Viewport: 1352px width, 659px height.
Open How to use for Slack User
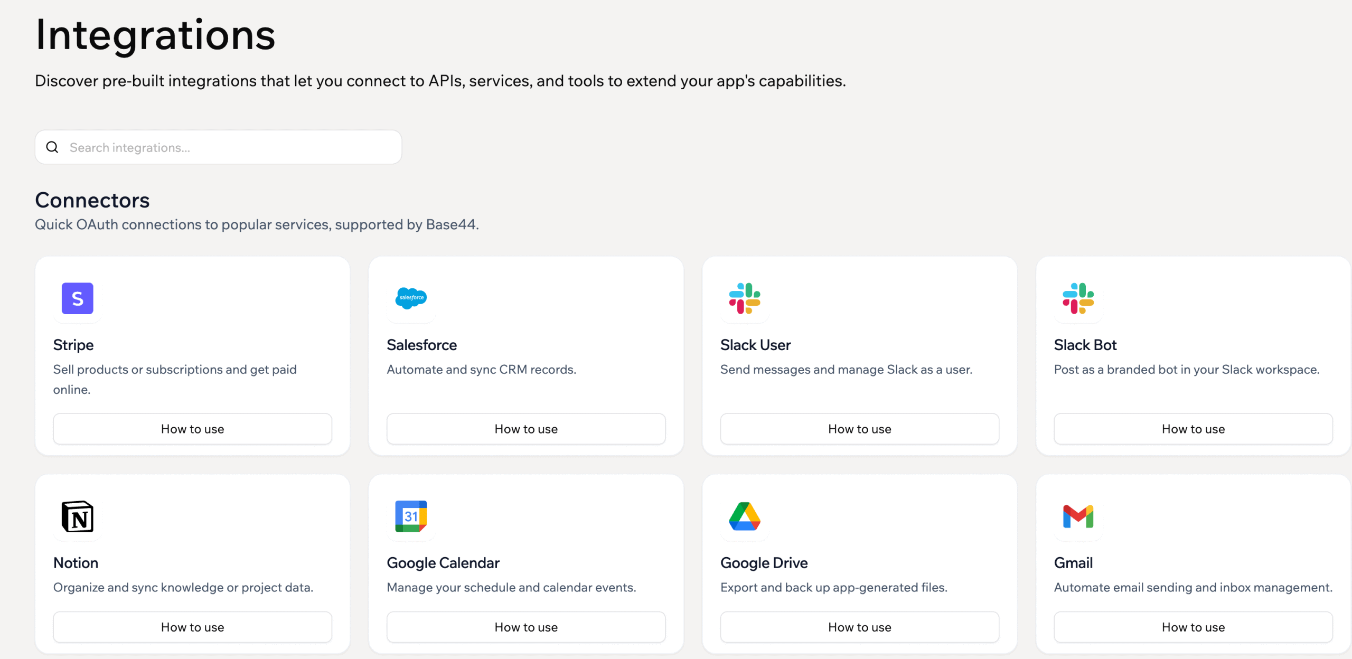coord(860,429)
